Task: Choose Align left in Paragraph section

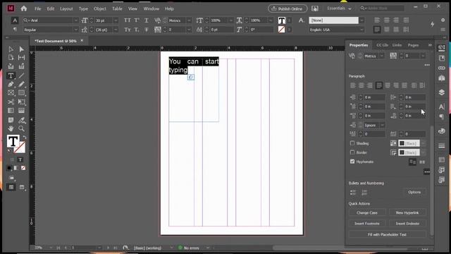Action: pyautogui.click(x=353, y=85)
